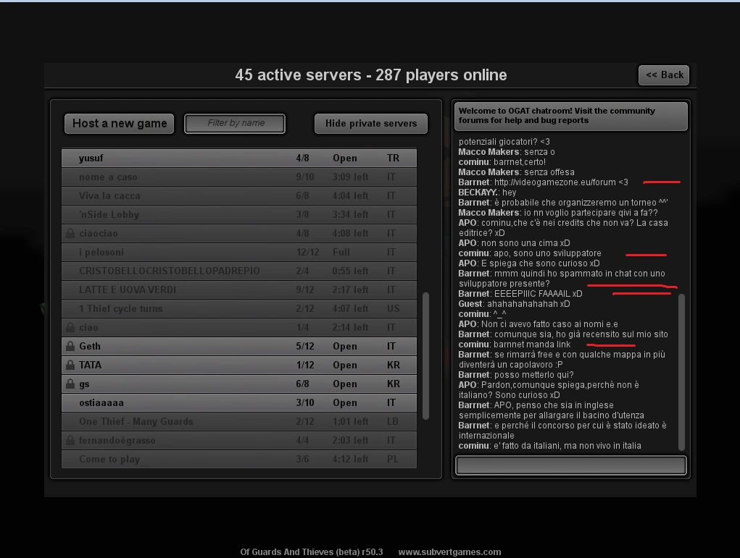Join the ostiaaaaa server
Viewport: 740px width, 558px height.
239,402
